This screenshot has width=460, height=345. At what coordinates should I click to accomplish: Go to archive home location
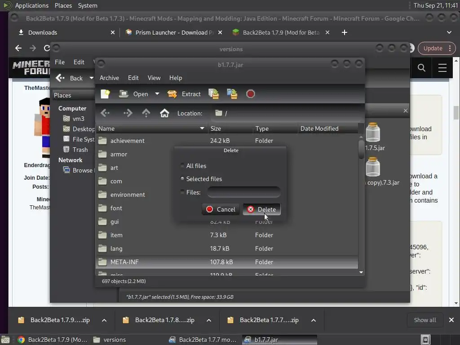(164, 113)
